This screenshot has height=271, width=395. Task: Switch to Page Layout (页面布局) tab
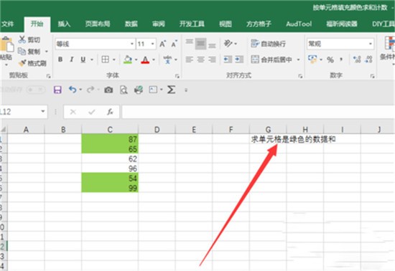pyautogui.click(x=98, y=24)
